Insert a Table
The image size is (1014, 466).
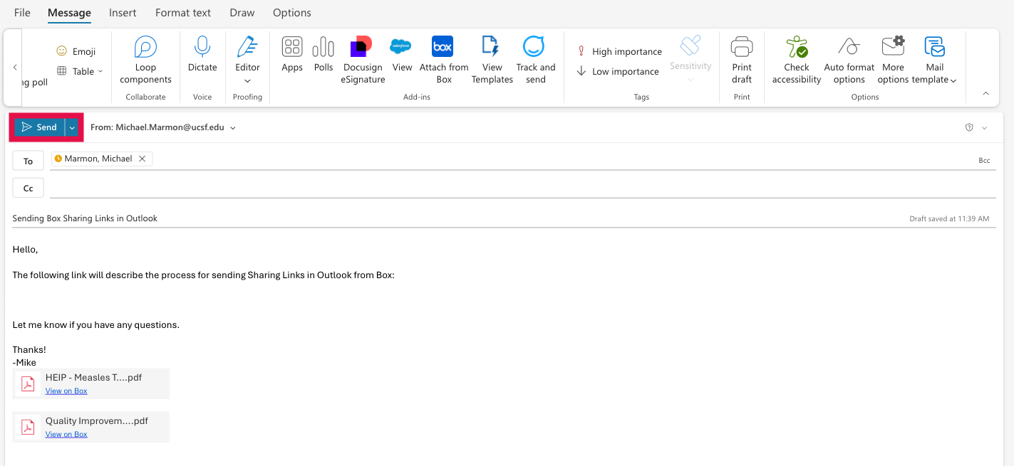76,71
